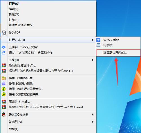Click the Convert to PDF icon
The height and width of the screenshot is (133, 141).
(x=4, y=33)
